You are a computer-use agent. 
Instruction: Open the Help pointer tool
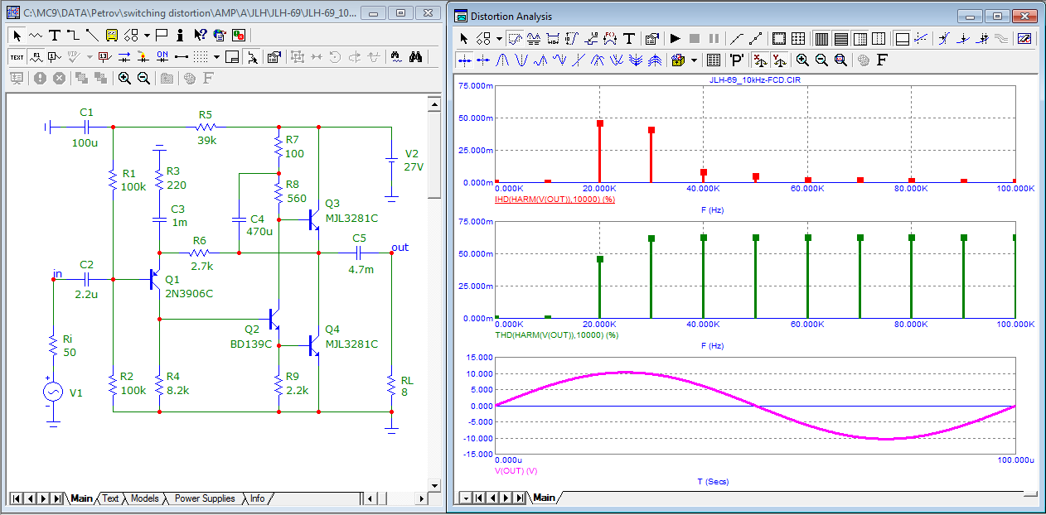pos(200,36)
